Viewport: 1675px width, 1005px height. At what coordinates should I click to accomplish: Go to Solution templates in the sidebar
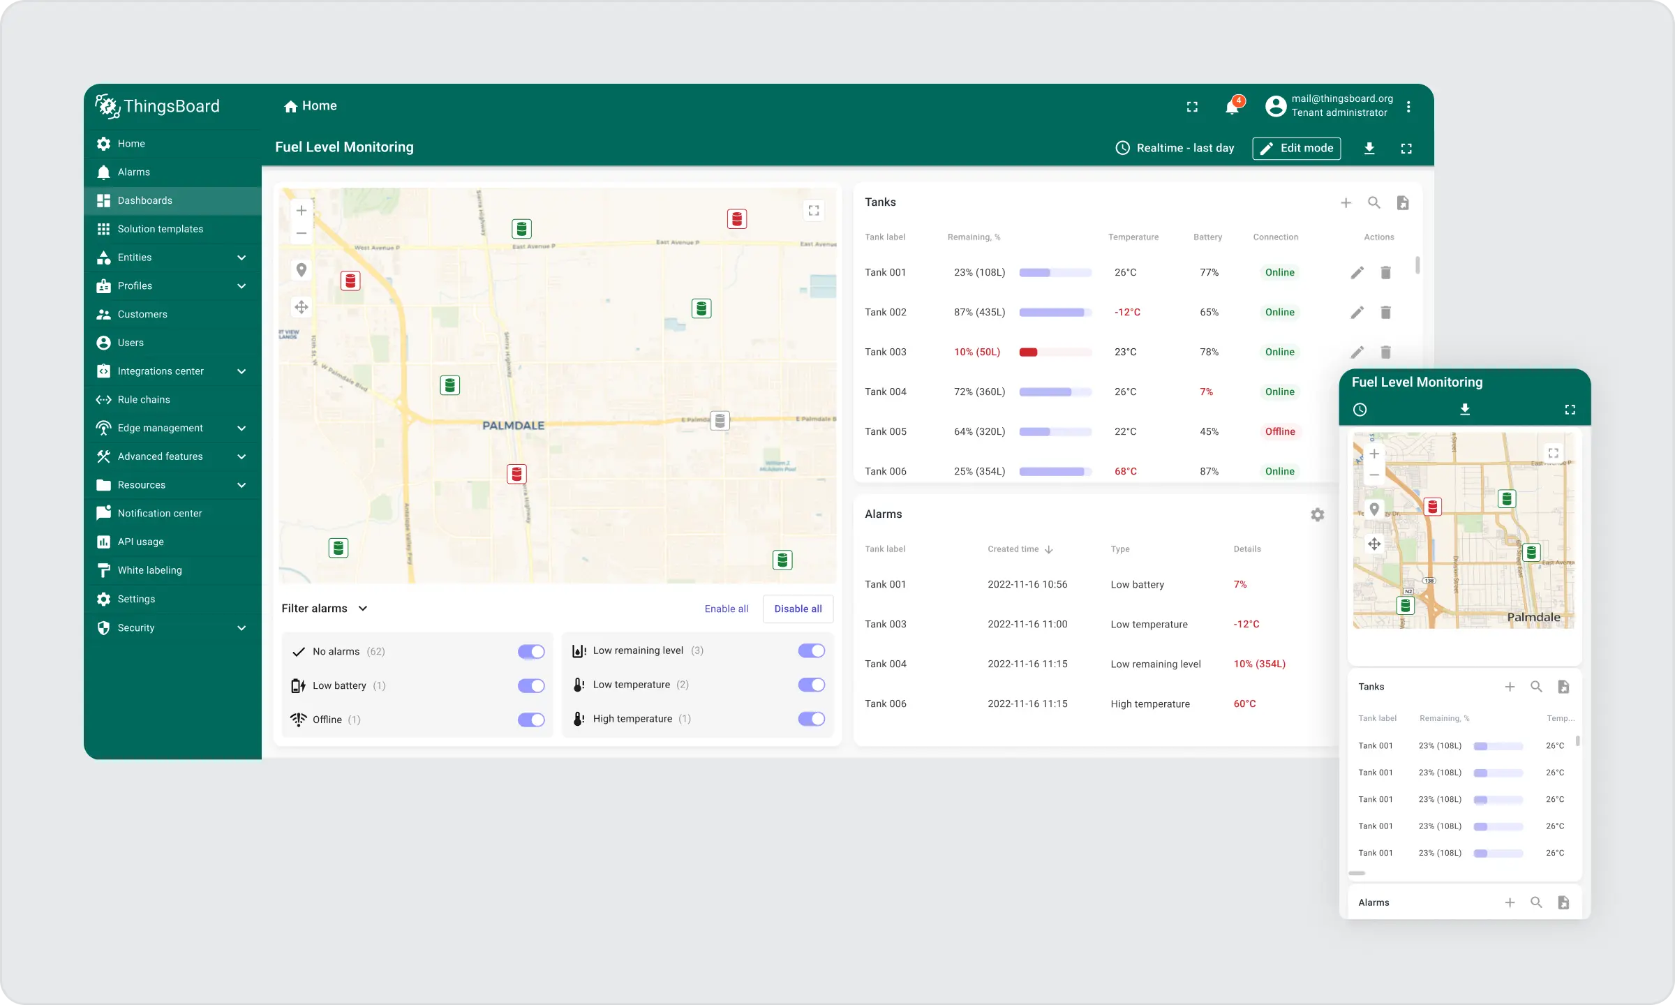pos(160,229)
